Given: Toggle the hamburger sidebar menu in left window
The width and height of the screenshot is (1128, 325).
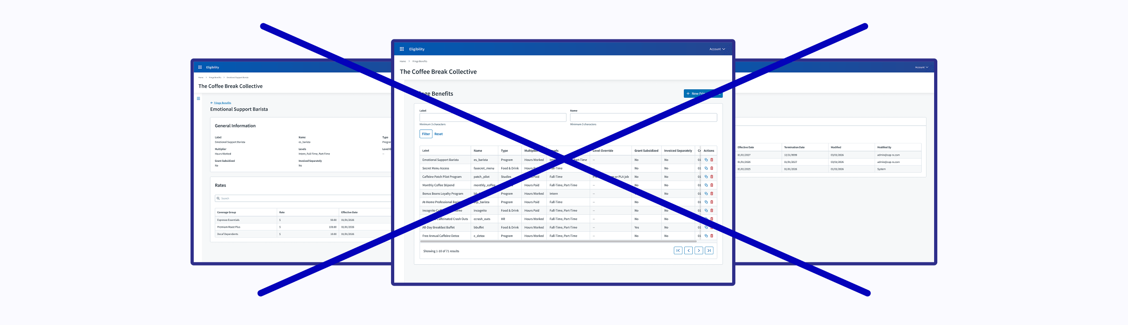Looking at the screenshot, I should [x=198, y=99].
